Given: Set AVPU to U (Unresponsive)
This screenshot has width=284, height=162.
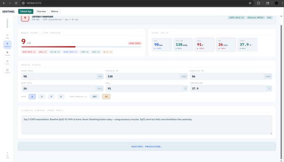Looking at the screenshot, I should pos(61,96).
